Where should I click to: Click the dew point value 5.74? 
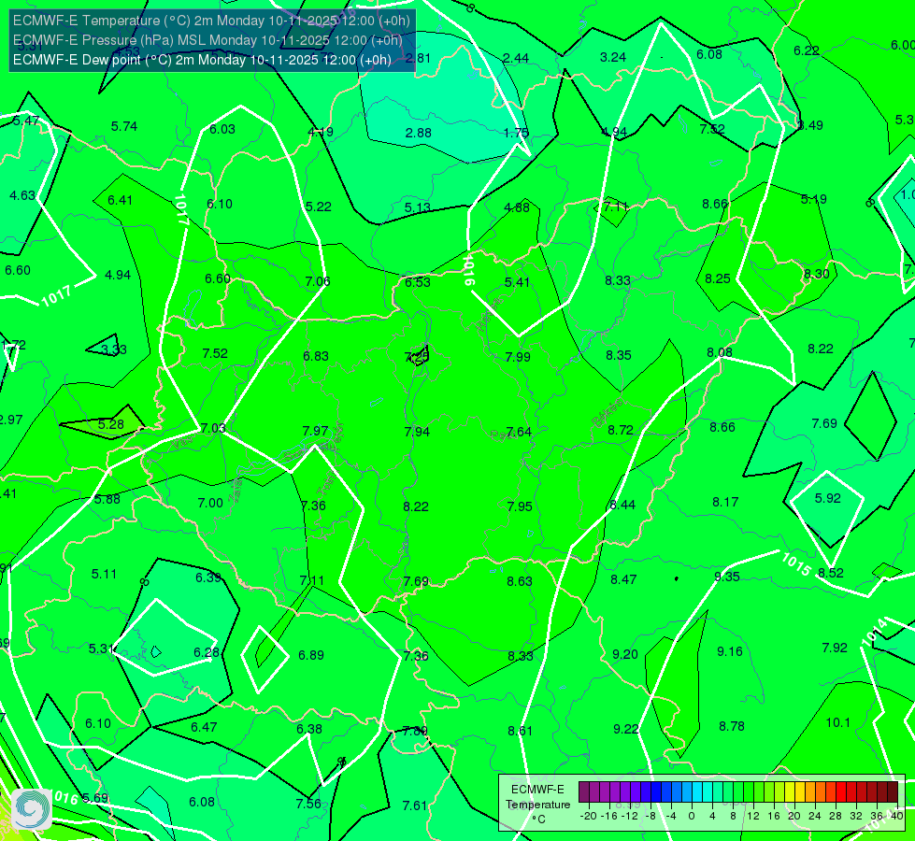[124, 126]
